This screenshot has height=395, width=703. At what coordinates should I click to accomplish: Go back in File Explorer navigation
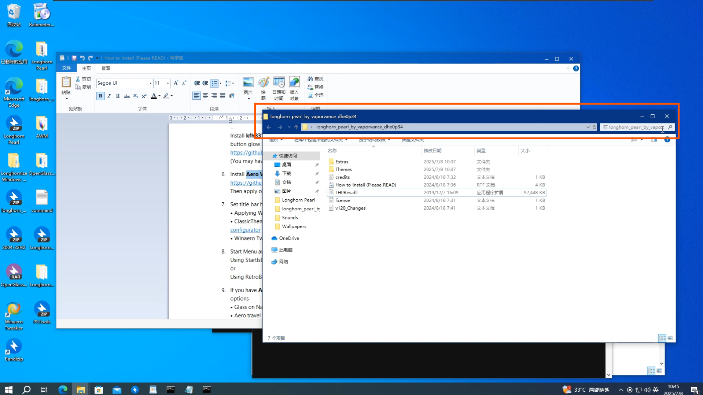pos(269,127)
